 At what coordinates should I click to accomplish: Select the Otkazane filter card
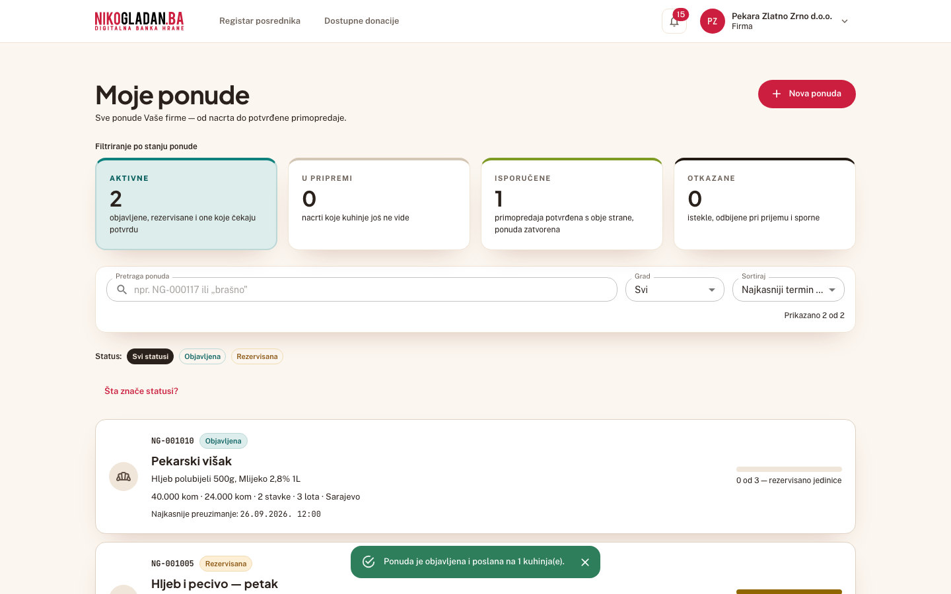[x=765, y=204]
